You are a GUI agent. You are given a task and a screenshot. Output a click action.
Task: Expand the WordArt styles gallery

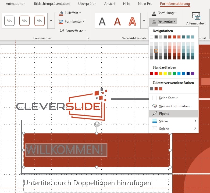144,21
